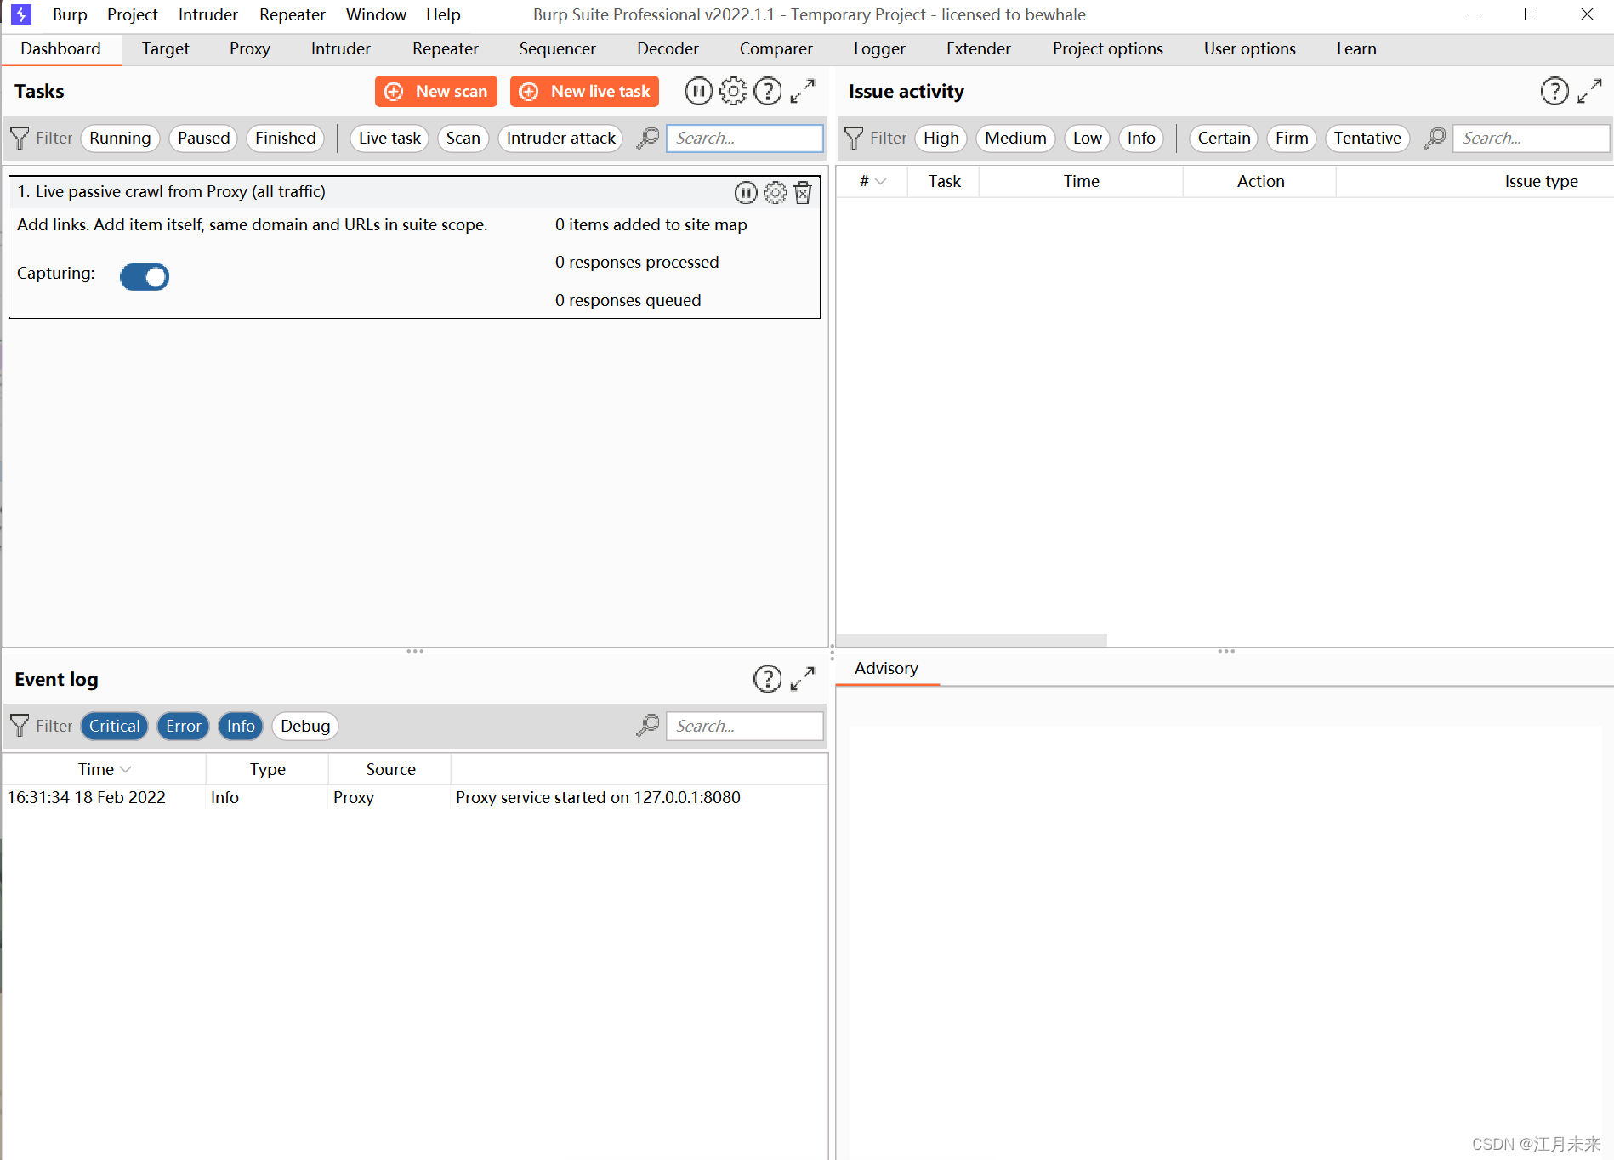1614x1160 pixels.
Task: Switch to the Decoder tab
Action: pos(668,48)
